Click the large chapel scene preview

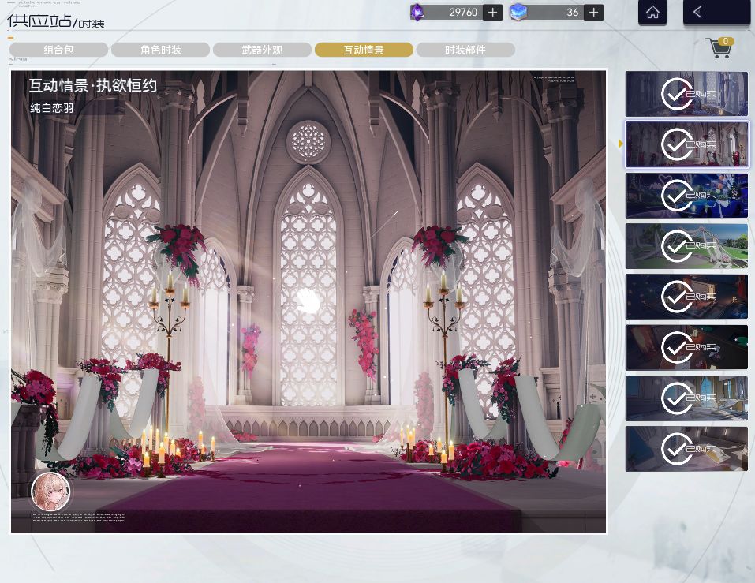(308, 301)
